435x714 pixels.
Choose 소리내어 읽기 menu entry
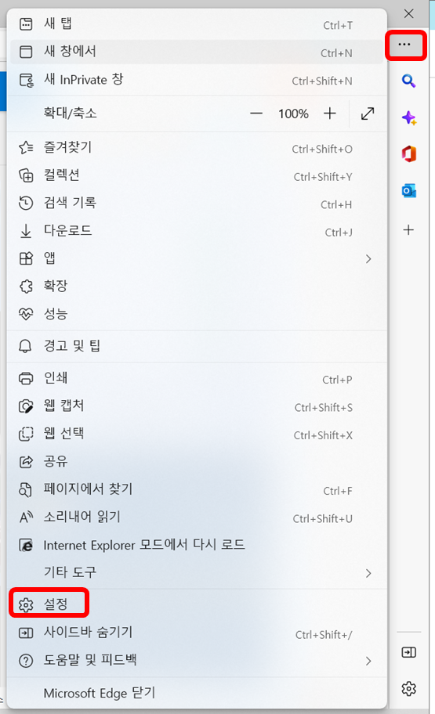[197, 517]
